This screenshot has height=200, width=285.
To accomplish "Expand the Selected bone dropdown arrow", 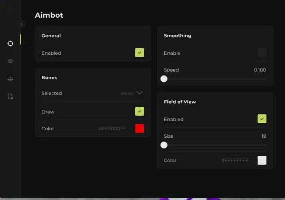I will pyautogui.click(x=140, y=93).
